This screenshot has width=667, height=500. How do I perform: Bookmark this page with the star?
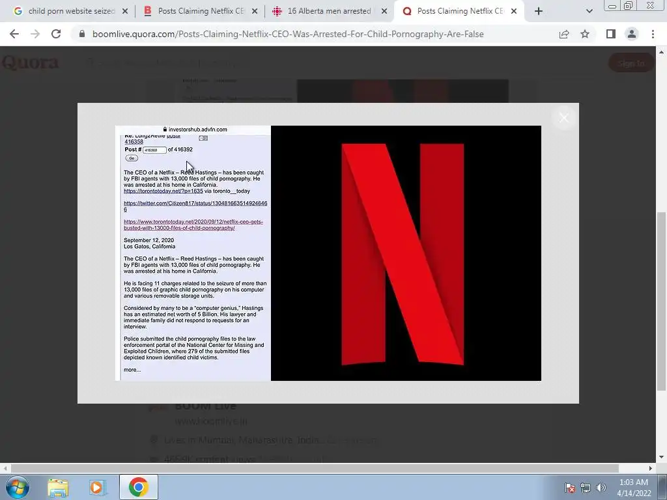(585, 34)
